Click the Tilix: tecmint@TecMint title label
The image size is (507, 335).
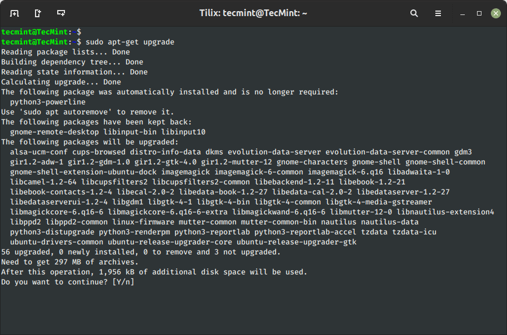[x=253, y=13]
